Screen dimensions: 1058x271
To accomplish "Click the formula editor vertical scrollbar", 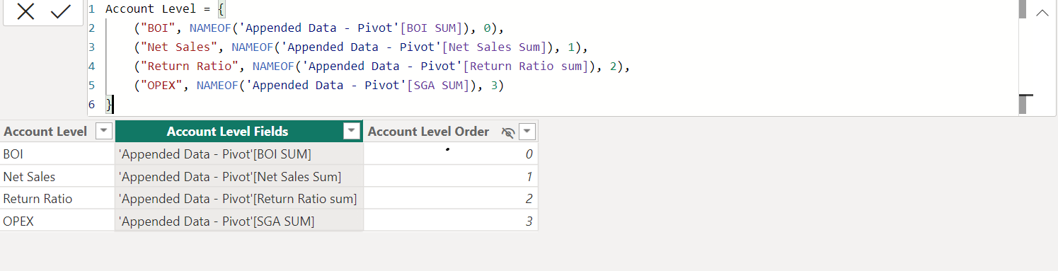I will (x=1023, y=57).
